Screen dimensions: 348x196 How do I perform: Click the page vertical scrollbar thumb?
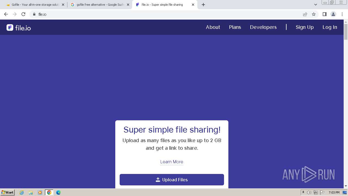click(x=346, y=32)
